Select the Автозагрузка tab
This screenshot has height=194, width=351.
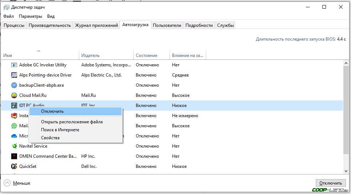[135, 25]
